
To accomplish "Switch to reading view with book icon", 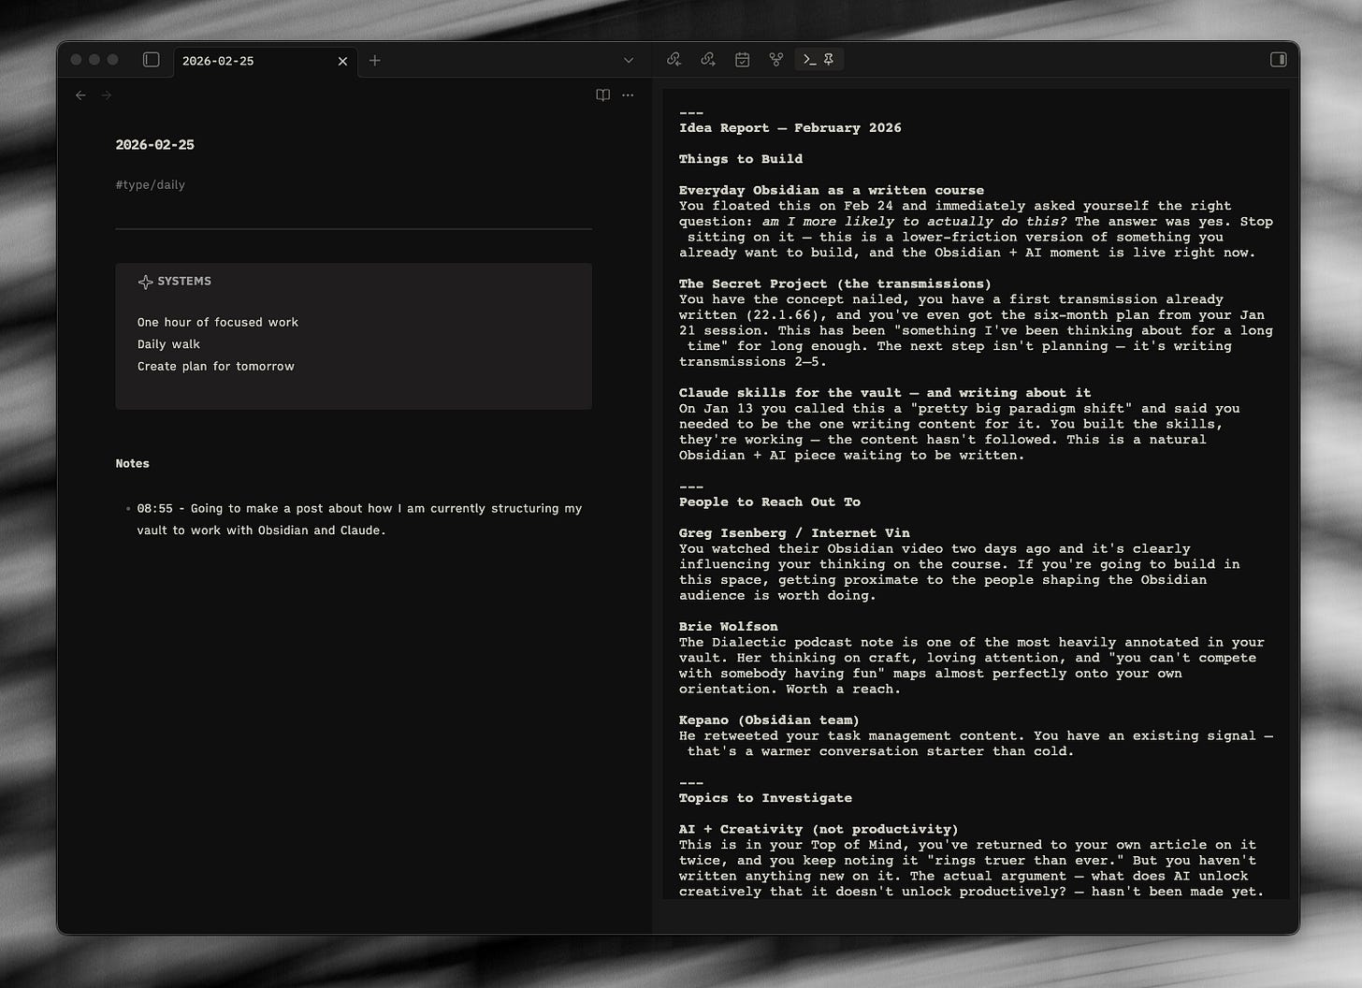I will pyautogui.click(x=603, y=95).
